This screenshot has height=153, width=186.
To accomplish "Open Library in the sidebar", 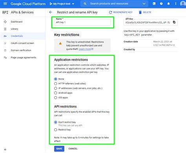I will click(x=15, y=29).
